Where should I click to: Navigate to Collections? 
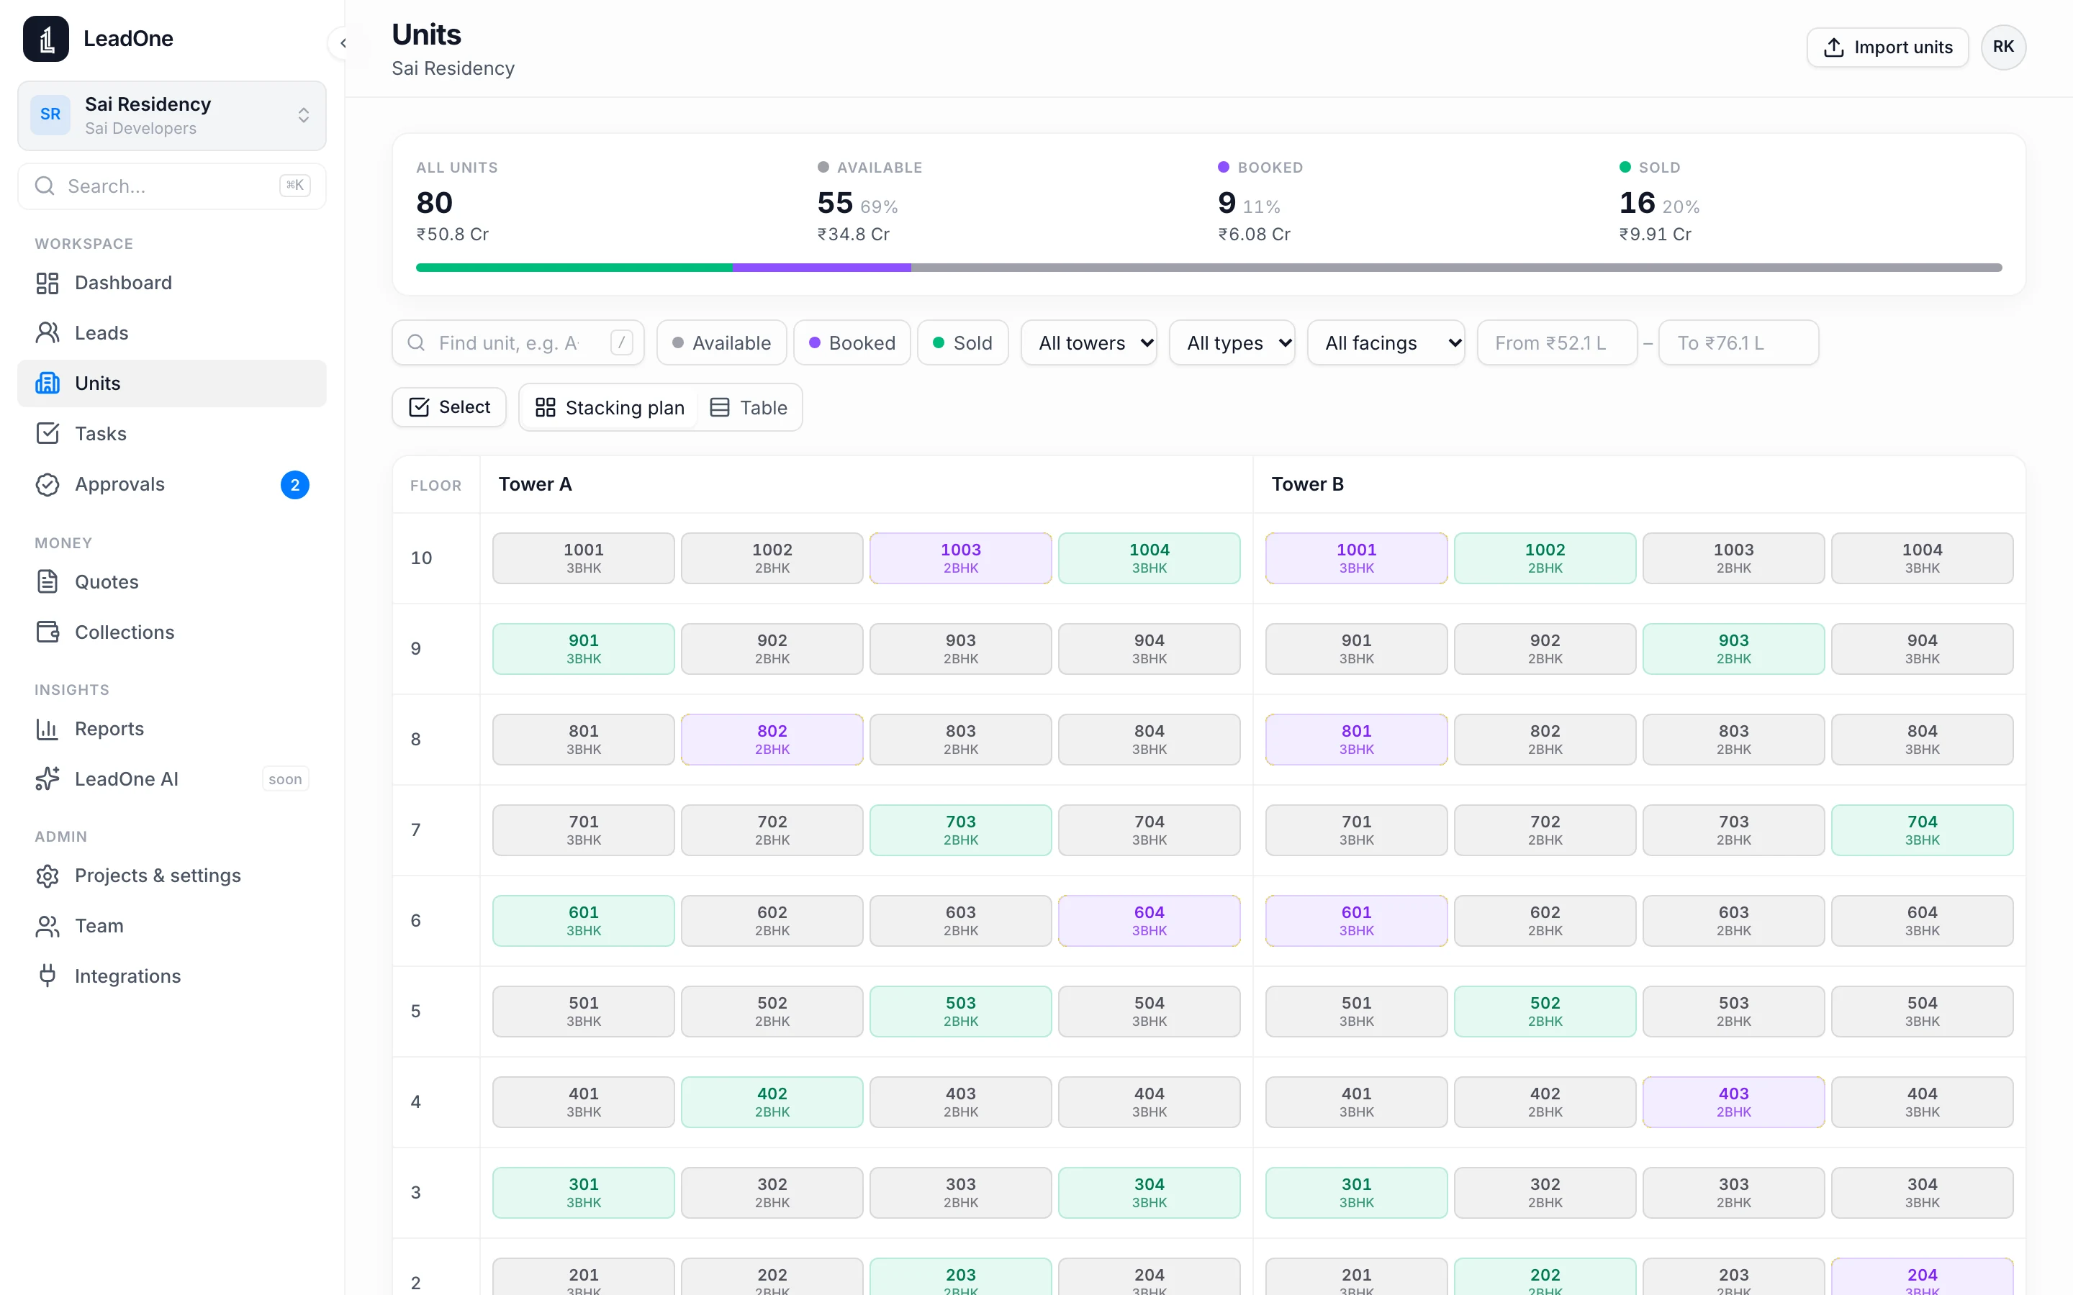(171, 632)
